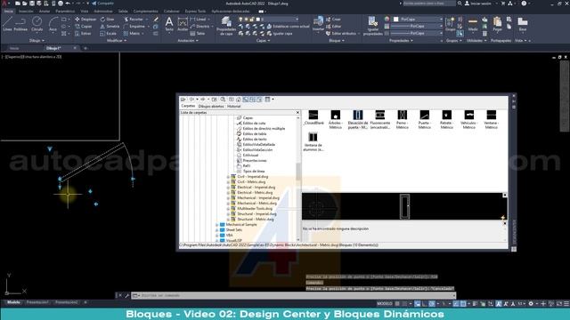Expand Civil - Imperial.dwg tree node
This screenshot has width=570, height=320.
228,177
